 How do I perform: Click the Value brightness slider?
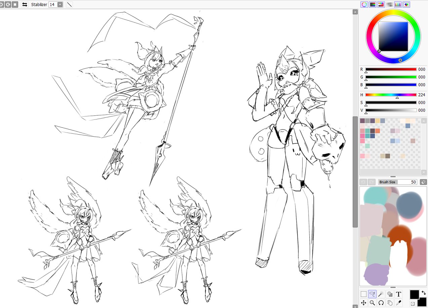(391, 110)
